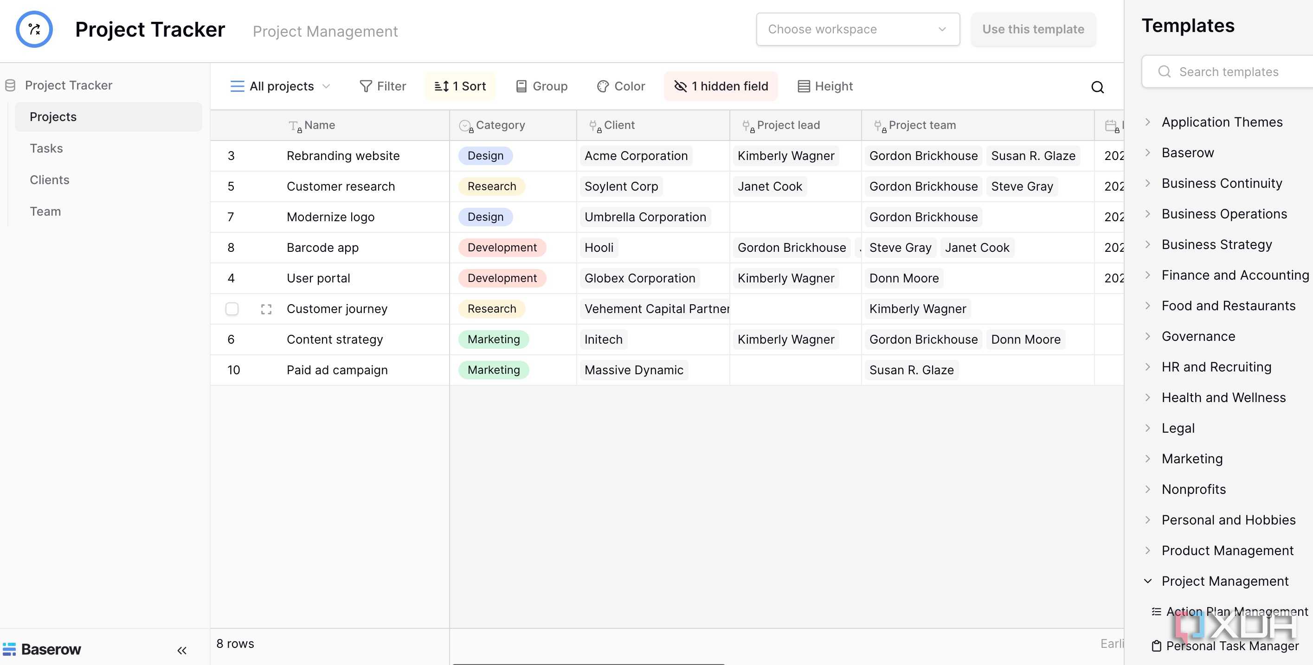The image size is (1313, 665).
Task: Tick the Customer journey row checkbox
Action: click(x=232, y=309)
